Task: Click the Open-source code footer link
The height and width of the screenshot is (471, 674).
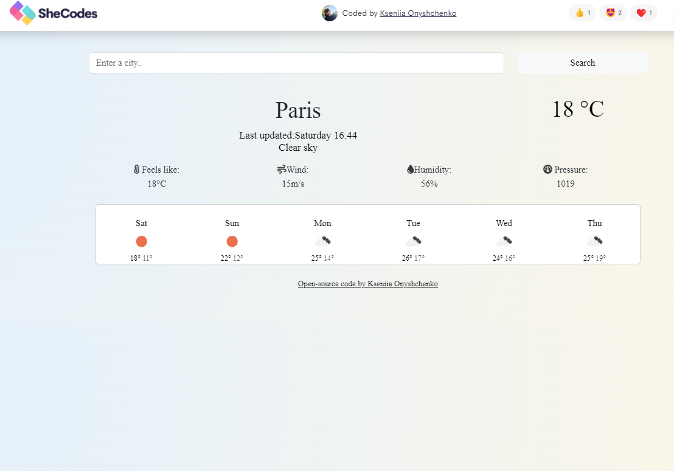Action: (367, 284)
